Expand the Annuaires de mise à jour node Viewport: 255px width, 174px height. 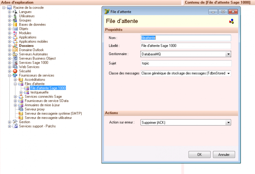(15, 105)
